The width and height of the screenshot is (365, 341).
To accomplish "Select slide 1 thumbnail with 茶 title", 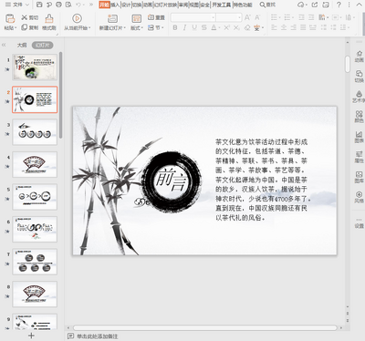I will tap(35, 67).
